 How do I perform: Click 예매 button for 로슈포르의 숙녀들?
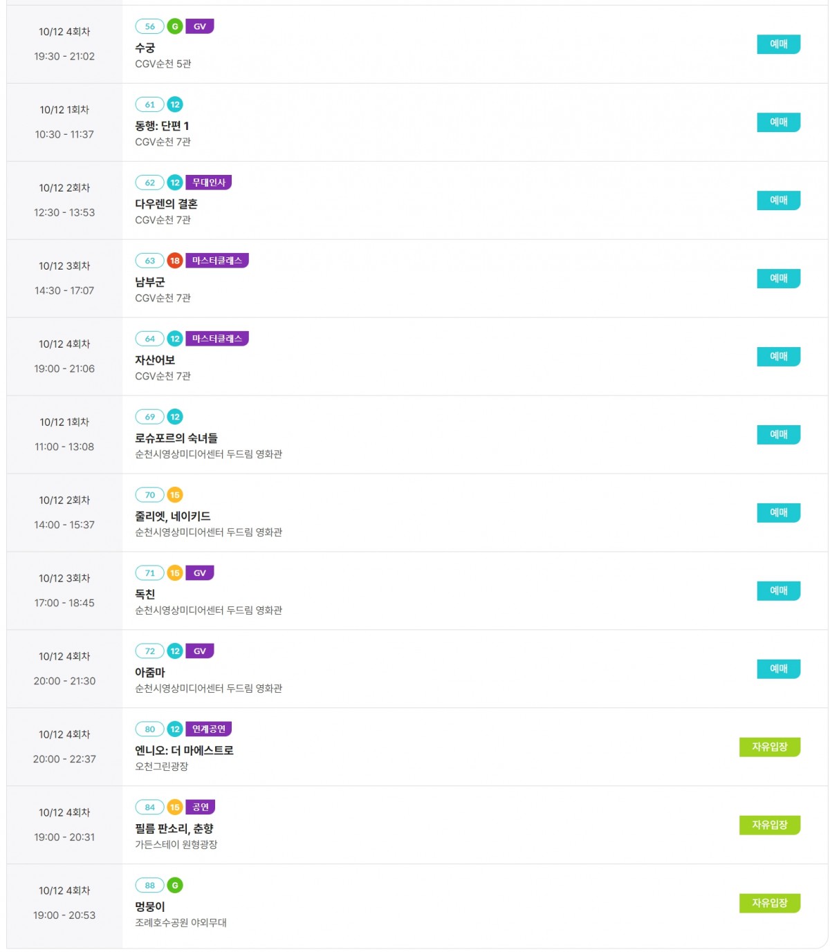click(779, 435)
